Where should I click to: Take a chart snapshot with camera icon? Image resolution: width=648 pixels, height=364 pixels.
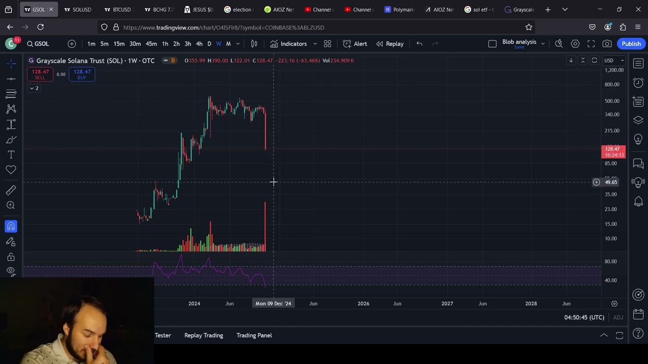click(x=607, y=44)
